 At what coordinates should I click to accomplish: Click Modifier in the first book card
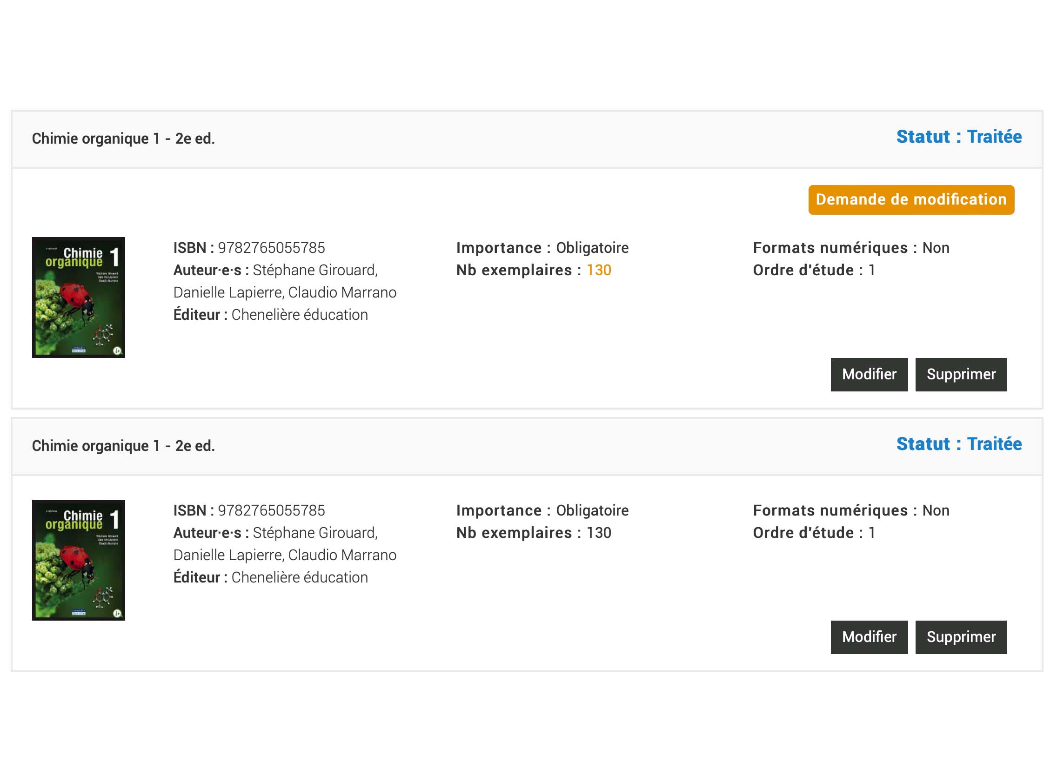pos(869,374)
